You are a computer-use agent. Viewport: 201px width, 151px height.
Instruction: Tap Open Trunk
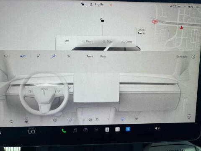(x=141, y=31)
